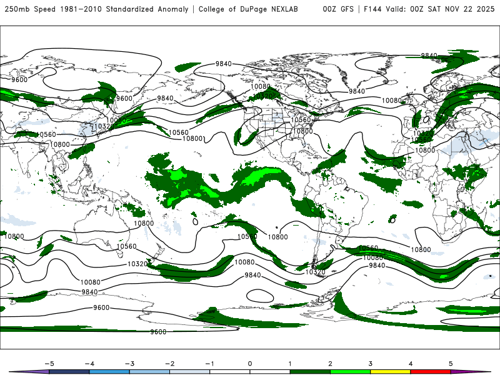Click the '-2' colorbar tick label

point(169,364)
